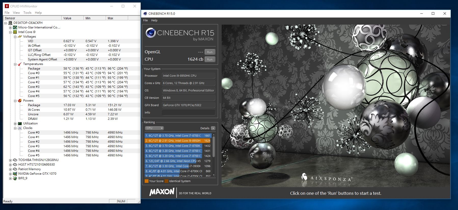Image resolution: width=458 pixels, height=210 pixels.
Task: Click the Sensor column header
Action: [x=32, y=18]
